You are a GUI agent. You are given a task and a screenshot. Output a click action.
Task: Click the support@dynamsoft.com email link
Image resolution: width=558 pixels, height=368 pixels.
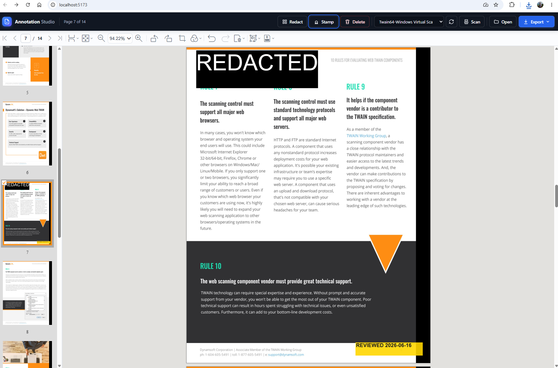point(286,355)
